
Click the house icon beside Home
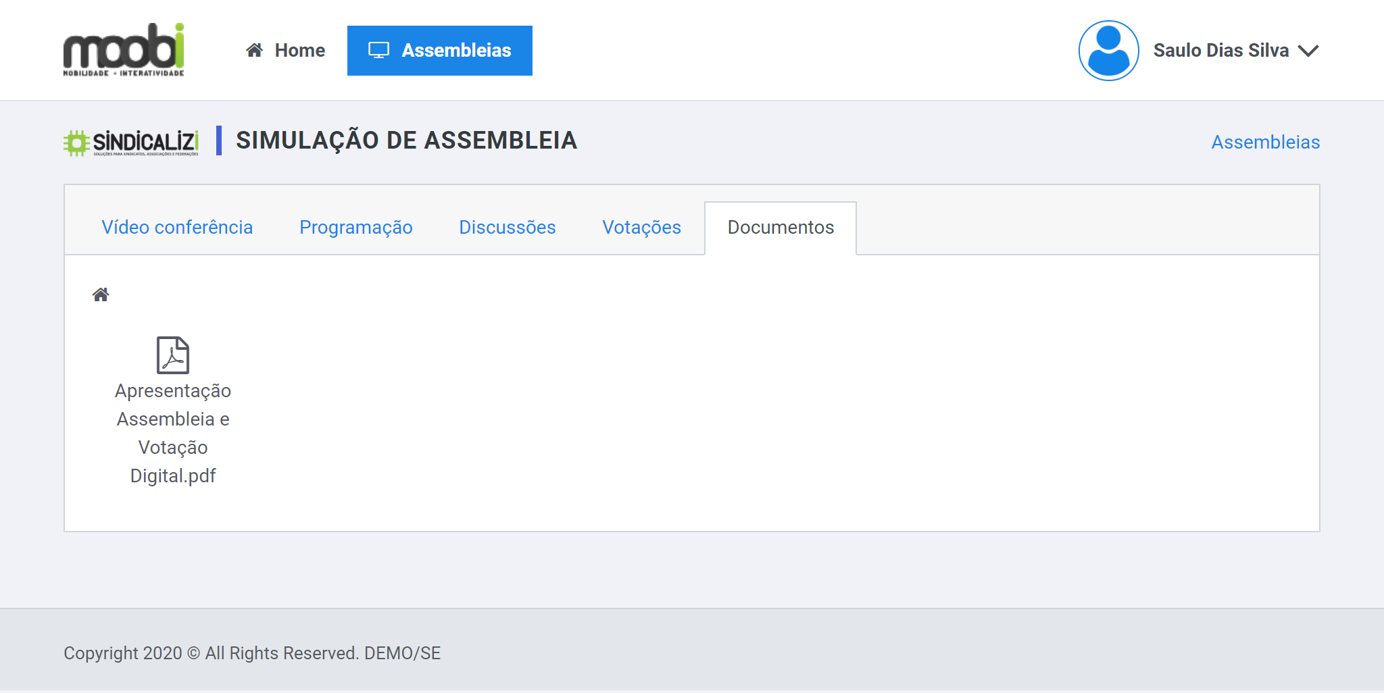point(254,50)
